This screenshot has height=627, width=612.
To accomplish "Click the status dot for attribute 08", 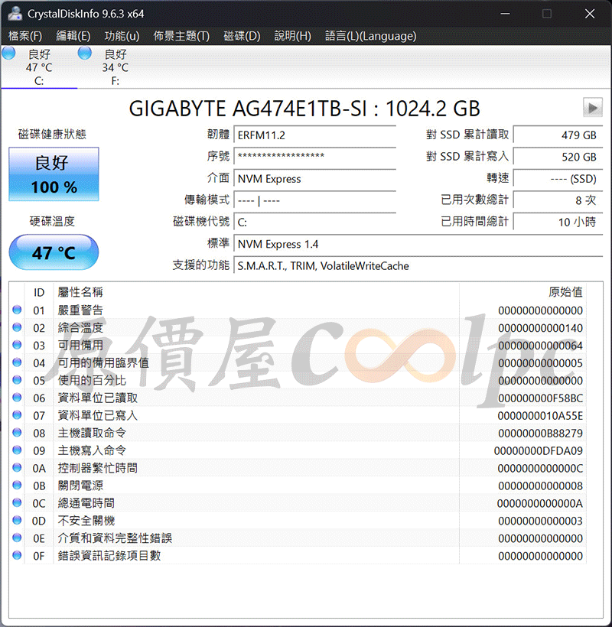I will point(17,432).
